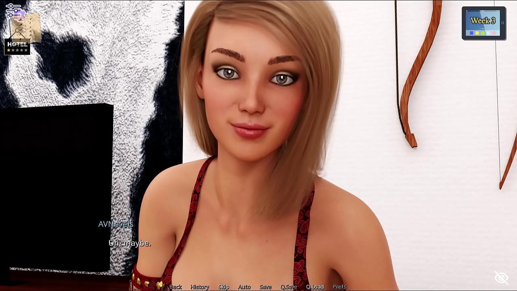The height and width of the screenshot is (291, 517).
Task: Go Back to previous dialogue line
Action: (175, 287)
